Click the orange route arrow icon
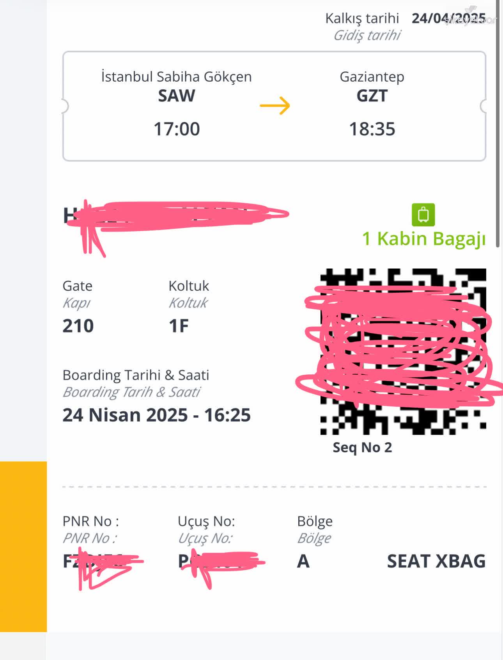Screen dimensions: 503x660 point(275,105)
